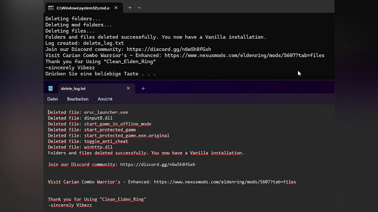Open the Ansicht menu

click(105, 99)
